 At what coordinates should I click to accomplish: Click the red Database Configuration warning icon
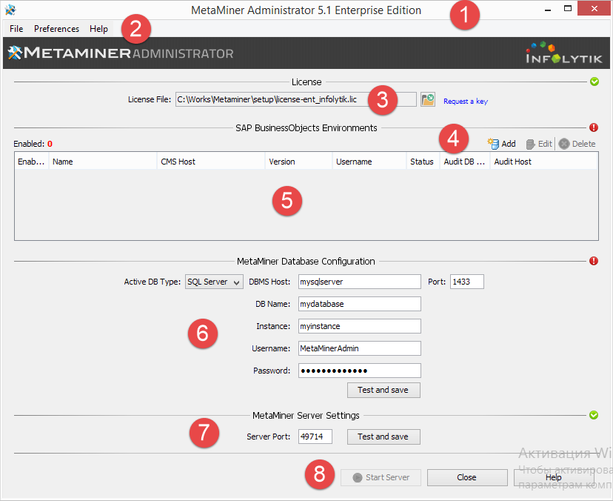tap(594, 261)
